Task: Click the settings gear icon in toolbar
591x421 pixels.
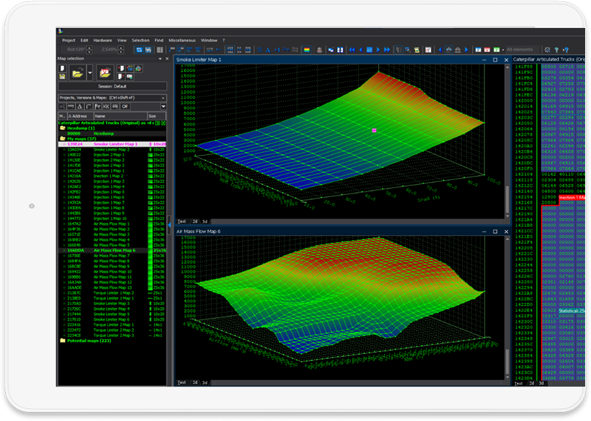Action: pyautogui.click(x=547, y=50)
